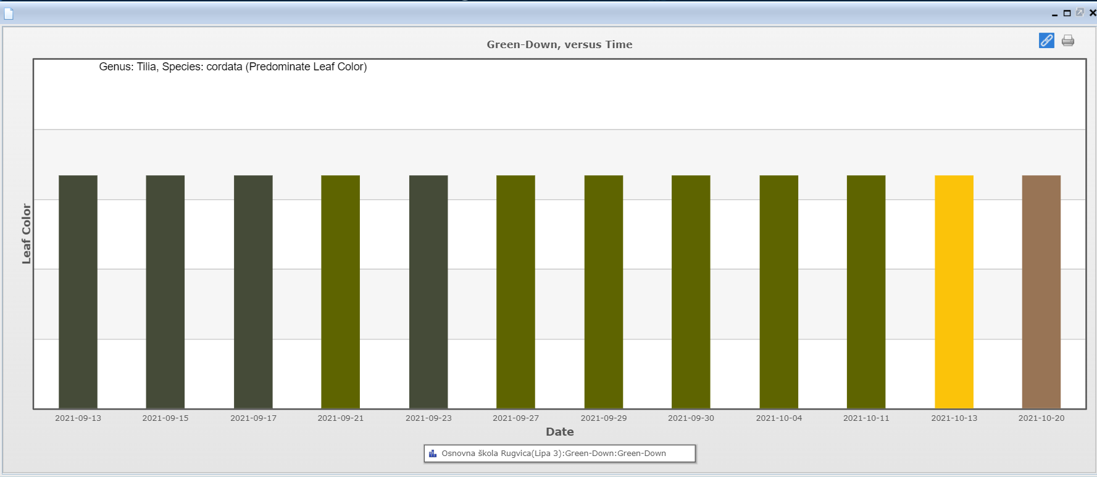Select the yellow bar for 2021-10-13
The width and height of the screenshot is (1097, 477).
pyautogui.click(x=954, y=291)
